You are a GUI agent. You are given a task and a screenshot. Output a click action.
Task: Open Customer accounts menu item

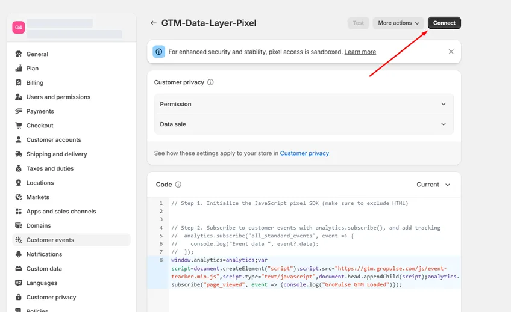[71, 139]
